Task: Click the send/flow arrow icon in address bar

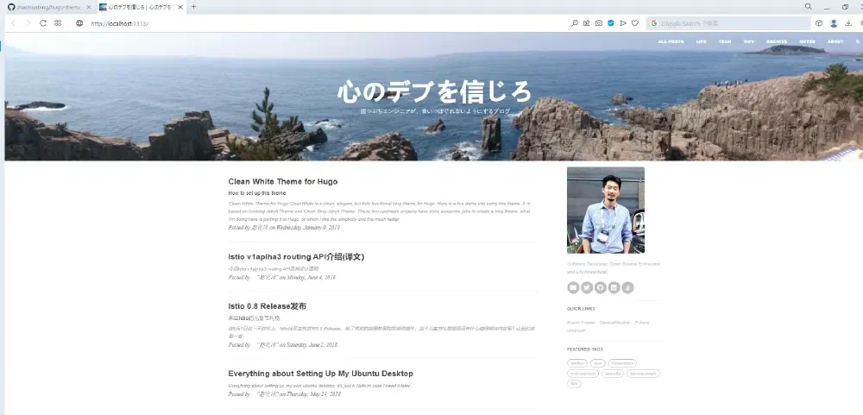Action: (623, 23)
